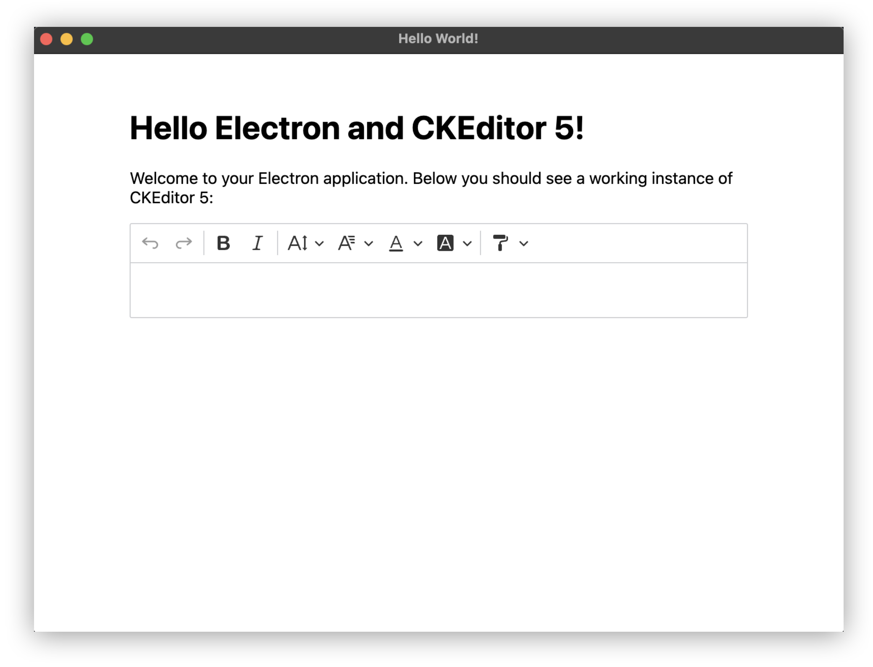
Task: Apply italic formatting
Action: click(257, 243)
